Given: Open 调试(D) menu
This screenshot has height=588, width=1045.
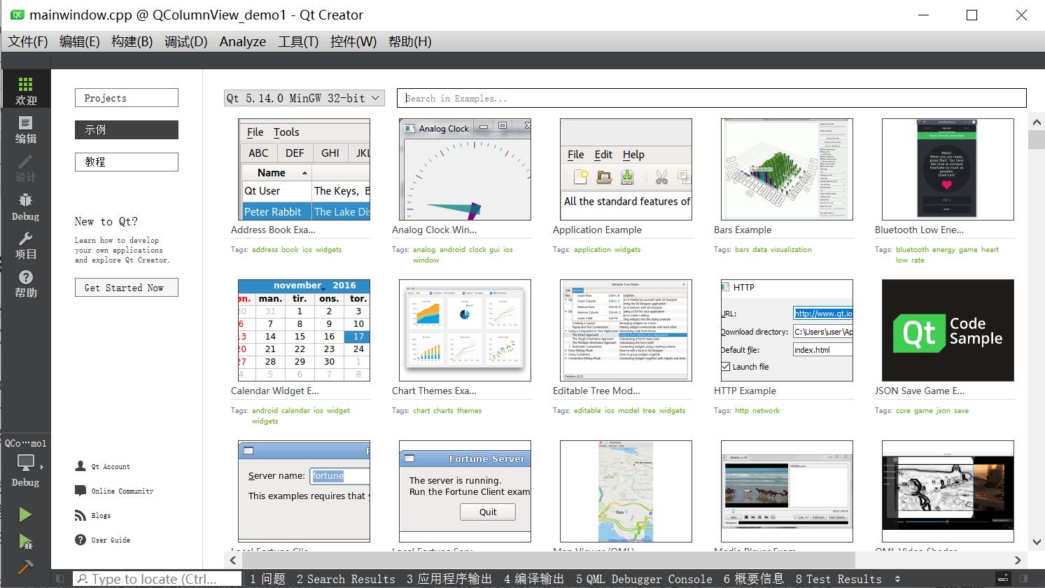Looking at the screenshot, I should point(186,41).
